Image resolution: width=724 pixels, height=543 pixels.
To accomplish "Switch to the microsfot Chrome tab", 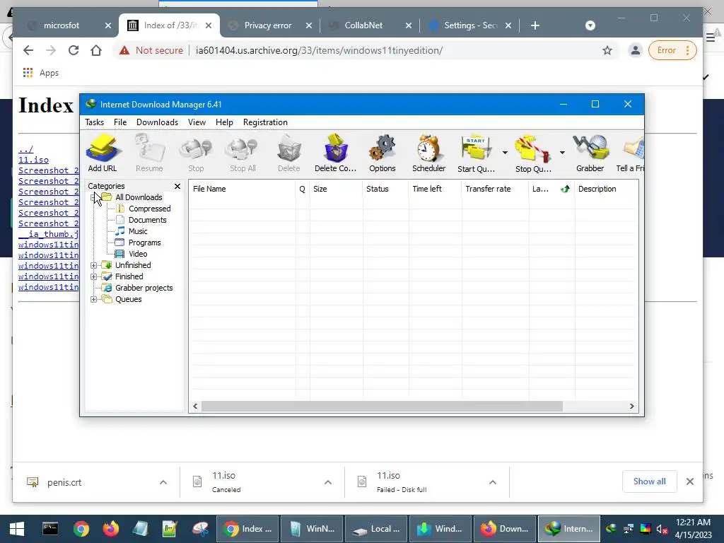I will coord(62,25).
